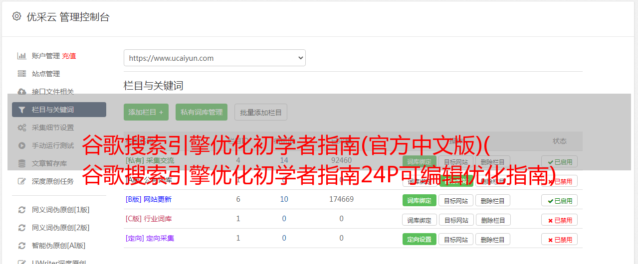Click 删除栏目 in the 定向采集 row
The height and width of the screenshot is (264, 638).
493,239
